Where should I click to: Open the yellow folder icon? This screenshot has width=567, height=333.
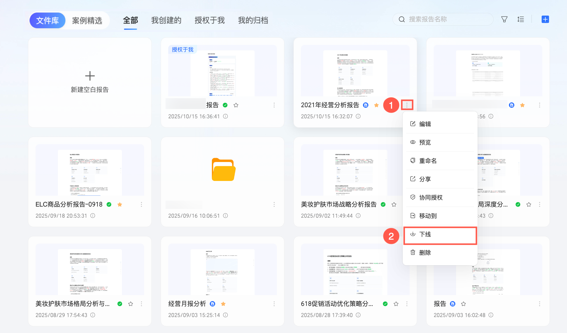pyautogui.click(x=223, y=170)
